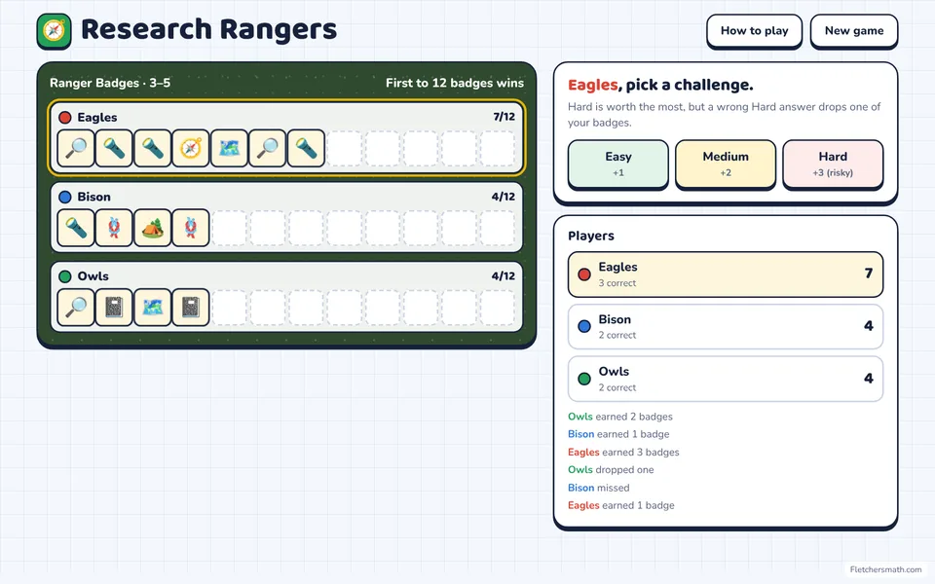Click the '2 correct' text under Owls
This screenshot has width=935, height=584.
617,387
